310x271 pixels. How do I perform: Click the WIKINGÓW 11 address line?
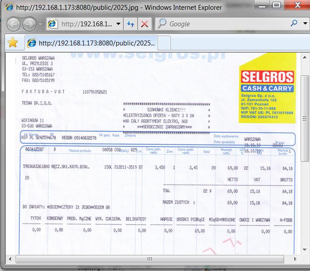point(33,120)
